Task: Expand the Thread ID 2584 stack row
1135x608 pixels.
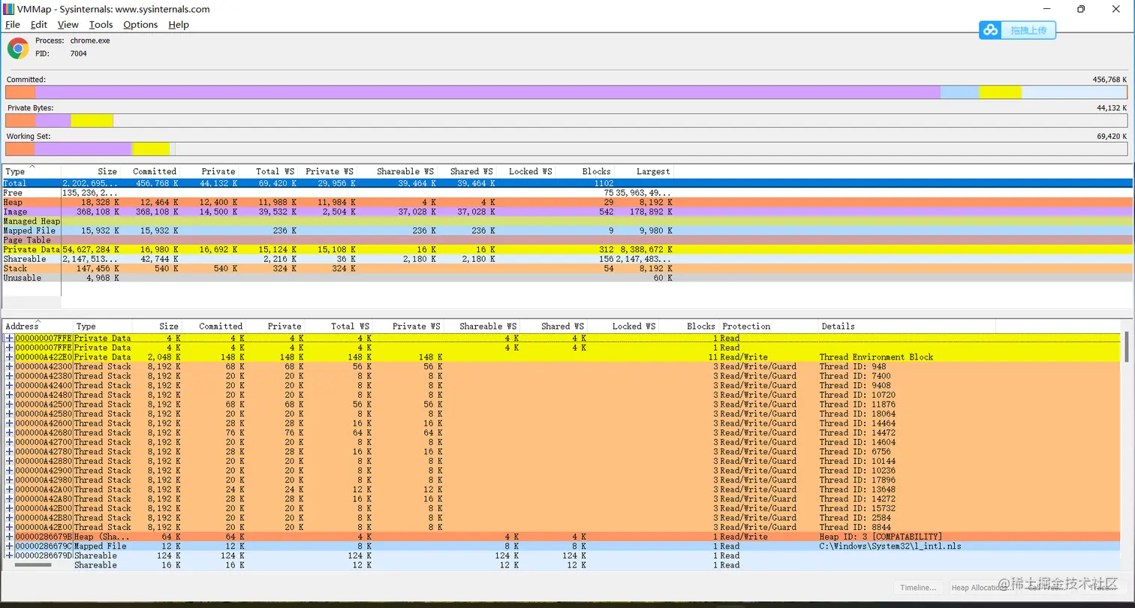Action: click(9, 518)
